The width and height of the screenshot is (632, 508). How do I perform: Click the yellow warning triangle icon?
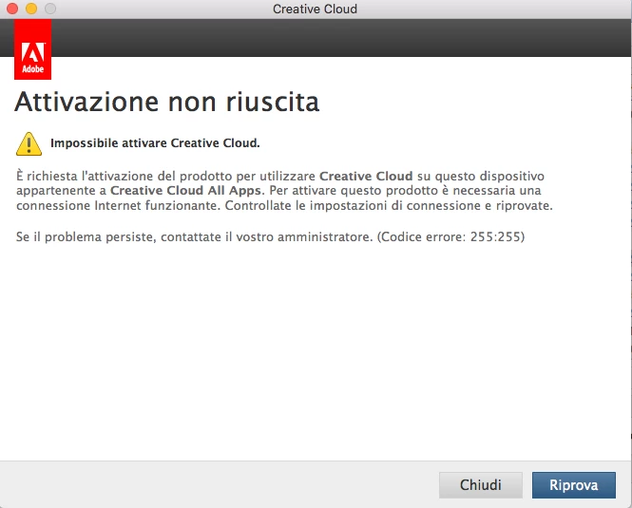pyautogui.click(x=29, y=143)
